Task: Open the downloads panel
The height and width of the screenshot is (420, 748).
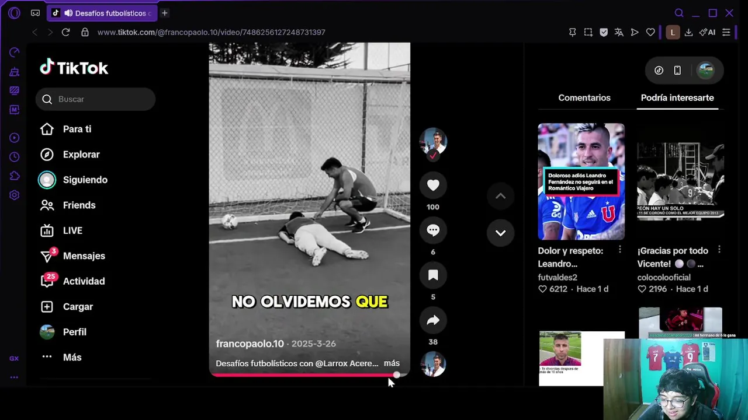Action: pos(688,32)
